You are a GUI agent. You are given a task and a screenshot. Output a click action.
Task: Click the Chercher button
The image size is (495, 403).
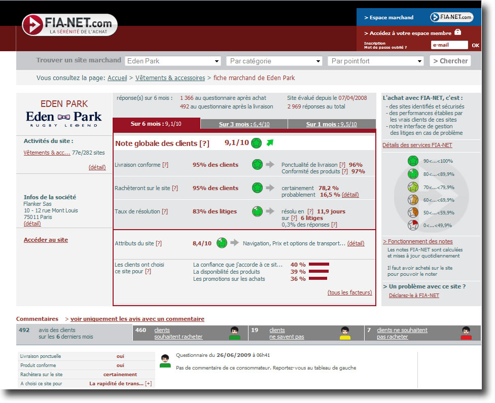click(x=450, y=61)
